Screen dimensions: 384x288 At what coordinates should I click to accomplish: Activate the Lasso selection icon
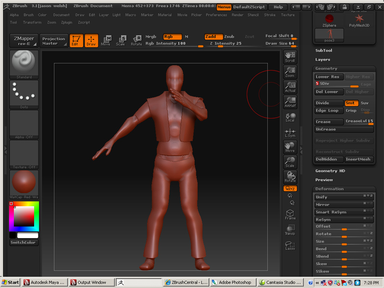pyautogui.click(x=290, y=246)
